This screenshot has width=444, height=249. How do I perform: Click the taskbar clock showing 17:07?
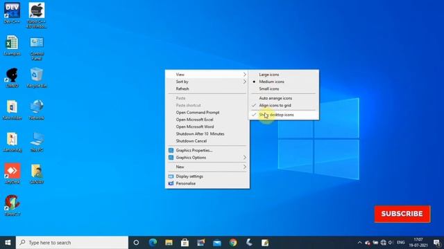pyautogui.click(x=418, y=243)
